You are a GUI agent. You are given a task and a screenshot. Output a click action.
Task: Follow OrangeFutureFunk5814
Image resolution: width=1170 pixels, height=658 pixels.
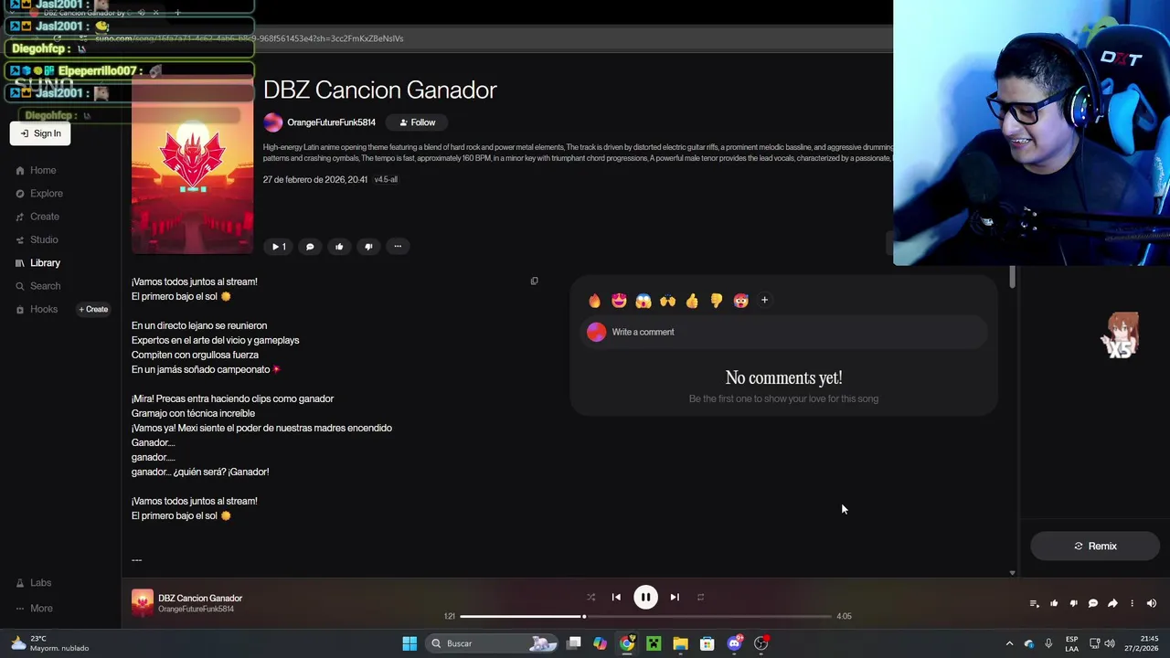point(417,122)
